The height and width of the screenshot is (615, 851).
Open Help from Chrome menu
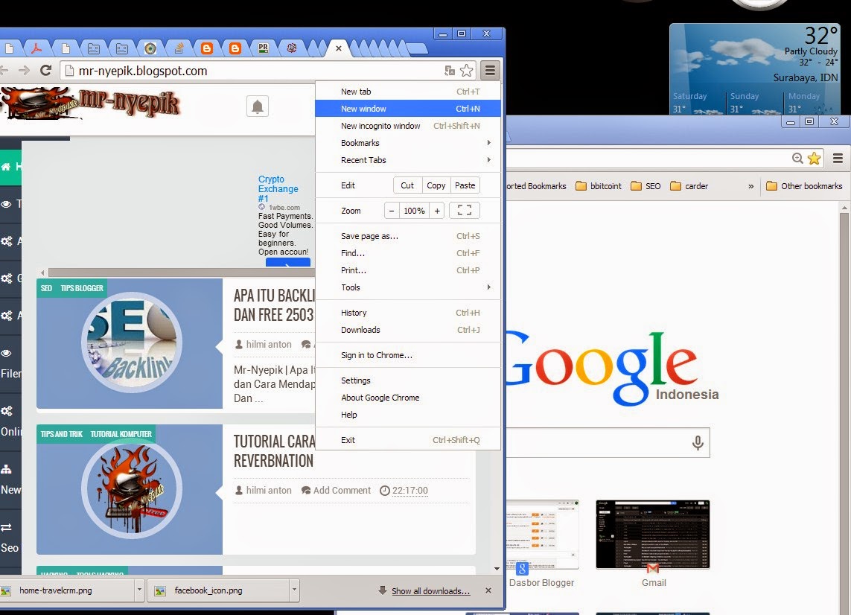(x=407, y=415)
